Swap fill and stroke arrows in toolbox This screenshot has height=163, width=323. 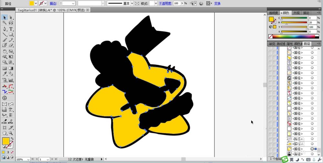12,138
